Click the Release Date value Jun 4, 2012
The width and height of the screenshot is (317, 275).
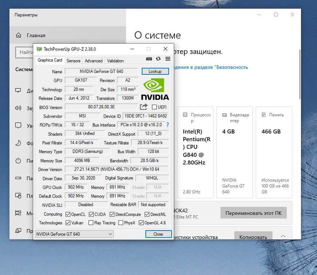pyautogui.click(x=79, y=98)
